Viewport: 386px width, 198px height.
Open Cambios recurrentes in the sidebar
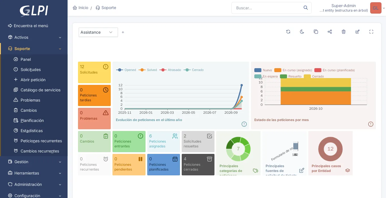click(x=34, y=151)
